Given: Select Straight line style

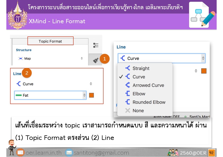Looking at the screenshot, I should pos(141,68).
